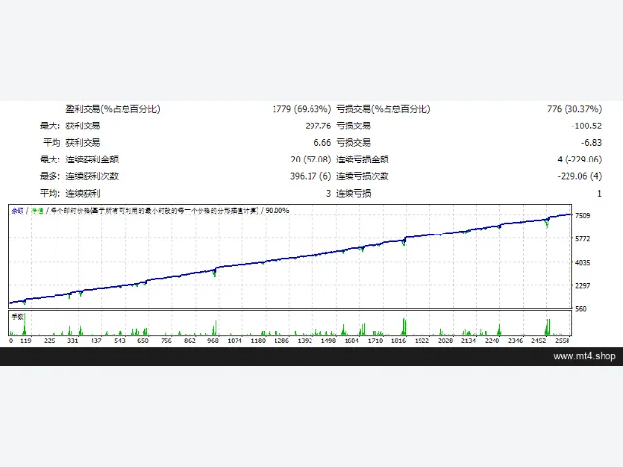Image resolution: width=623 pixels, height=467 pixels.
Task: Click the x-axis label "2240"
Action: (493, 341)
